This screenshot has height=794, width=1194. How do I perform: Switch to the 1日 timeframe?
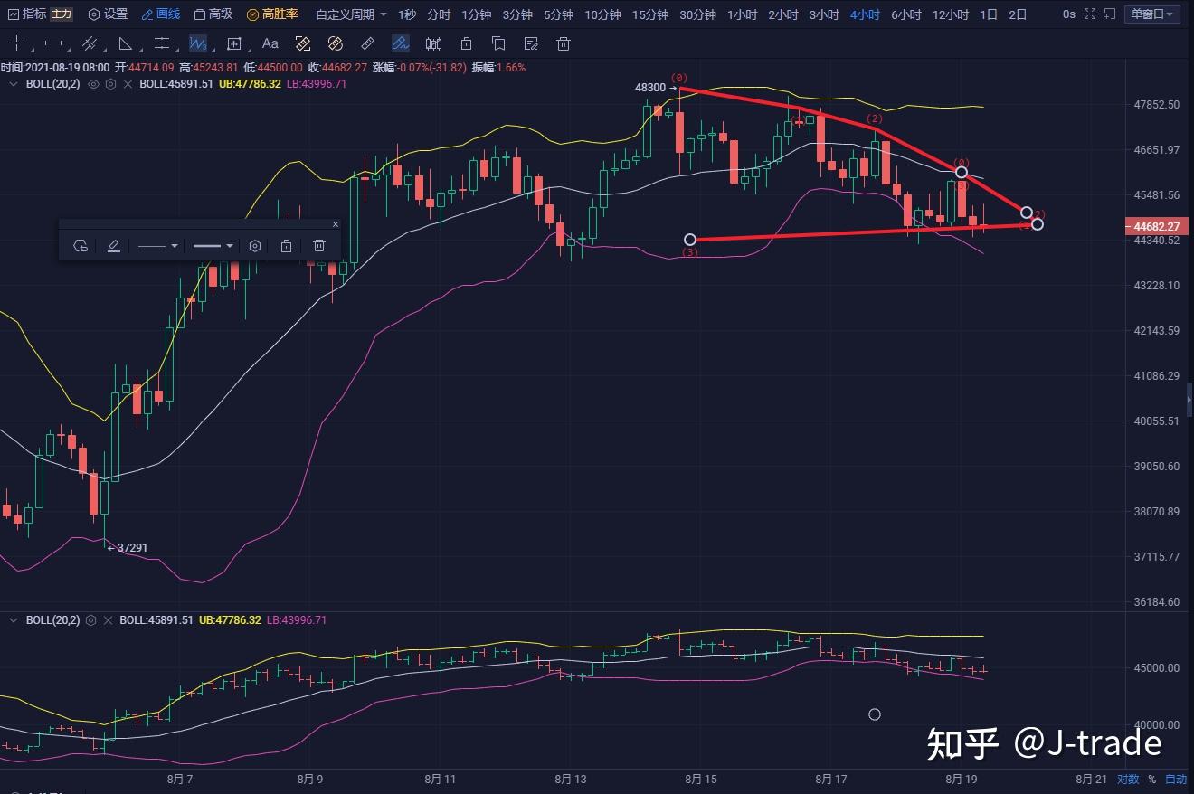pos(989,14)
